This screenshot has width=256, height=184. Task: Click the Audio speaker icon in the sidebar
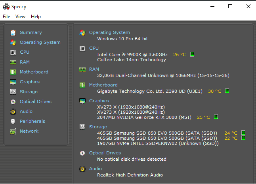pyautogui.click(x=13, y=111)
